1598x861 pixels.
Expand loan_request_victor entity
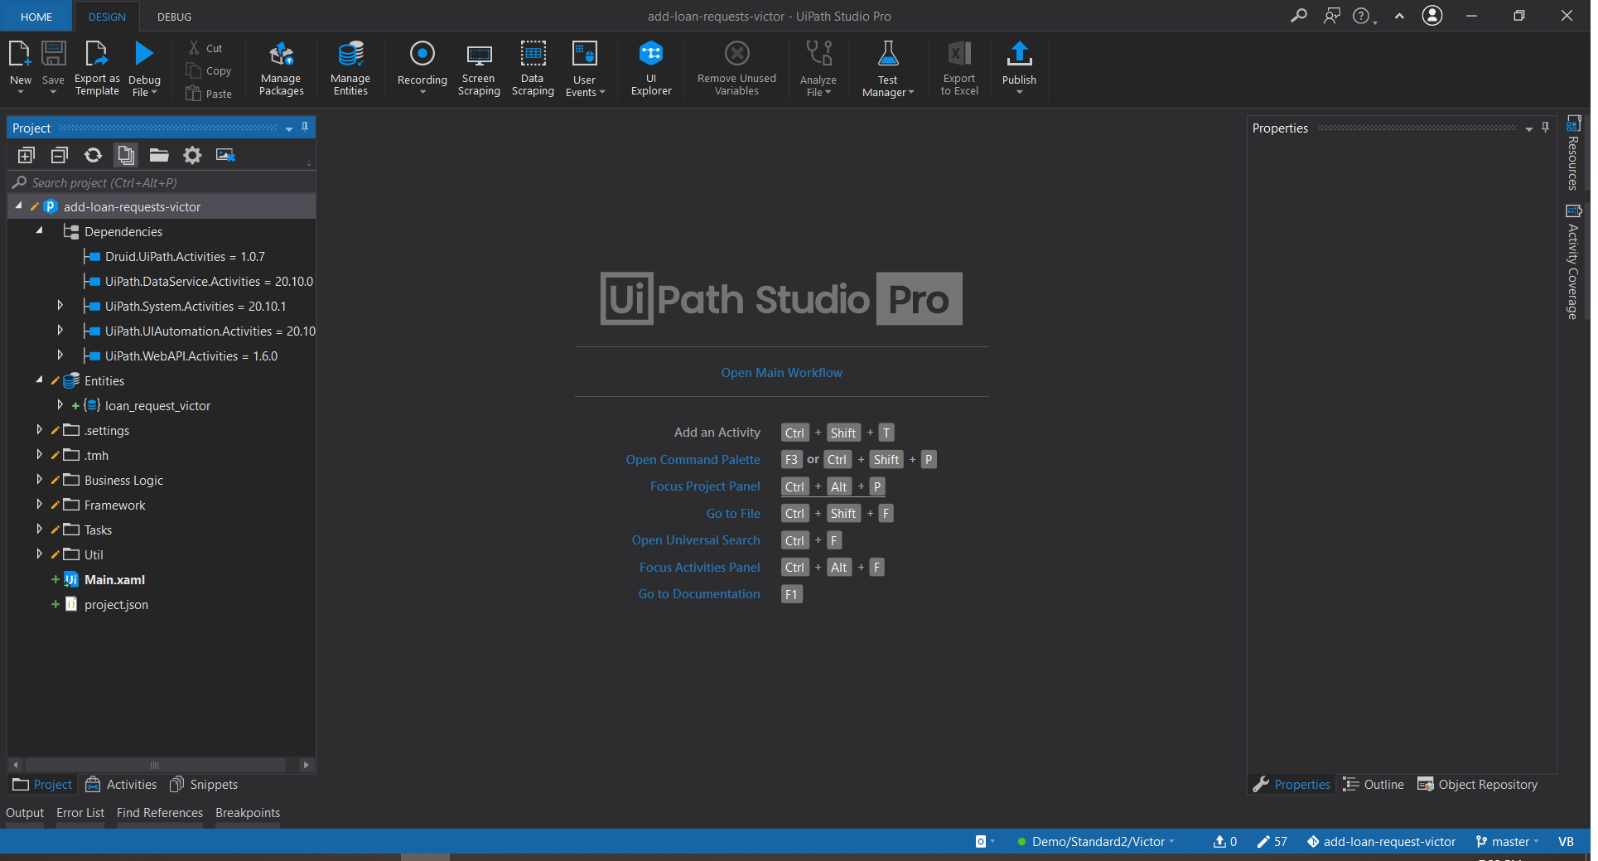tap(60, 405)
